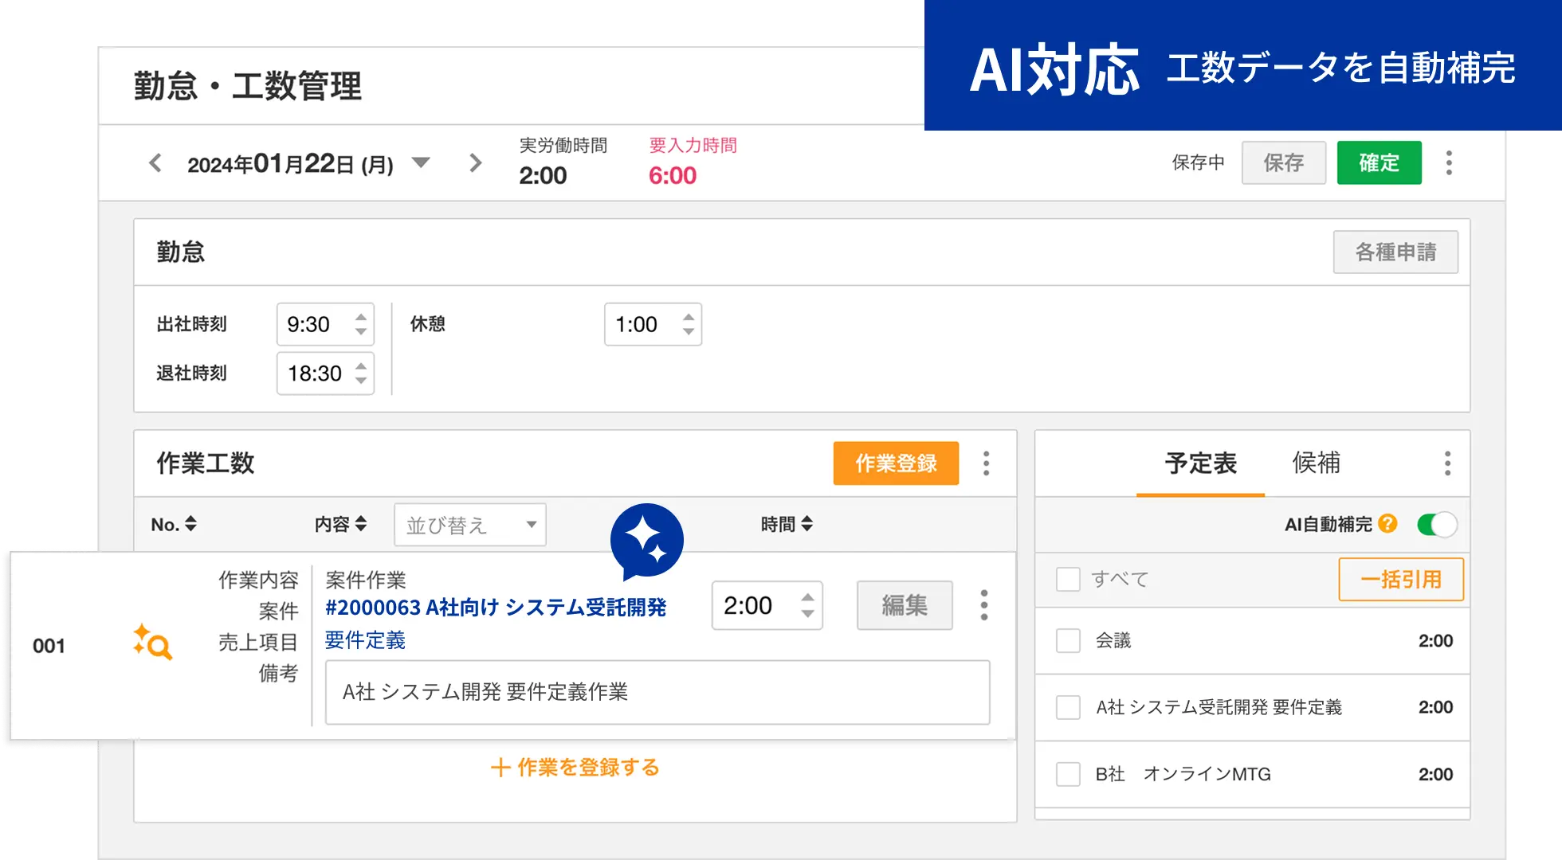The width and height of the screenshot is (1562, 860).
Task: Click the 一括引用 button
Action: pyautogui.click(x=1401, y=579)
